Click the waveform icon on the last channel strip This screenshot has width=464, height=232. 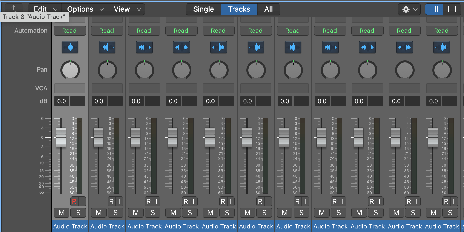pos(442,47)
